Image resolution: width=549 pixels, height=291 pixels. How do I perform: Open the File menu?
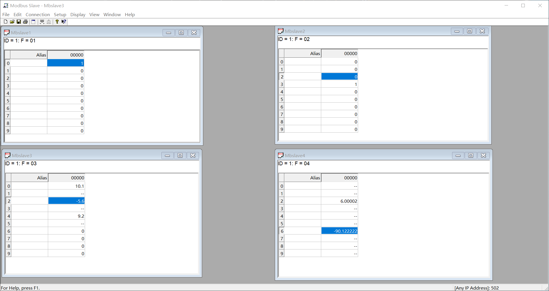click(x=5, y=14)
